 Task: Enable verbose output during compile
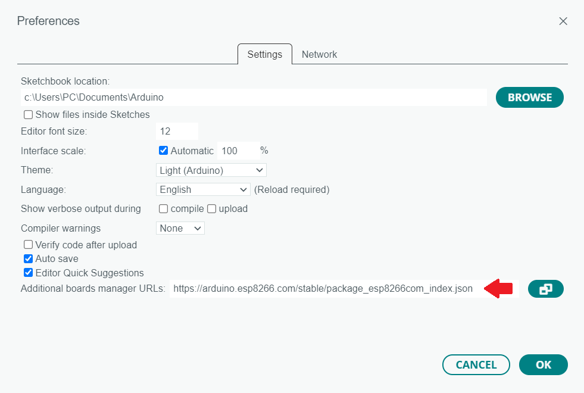point(163,209)
